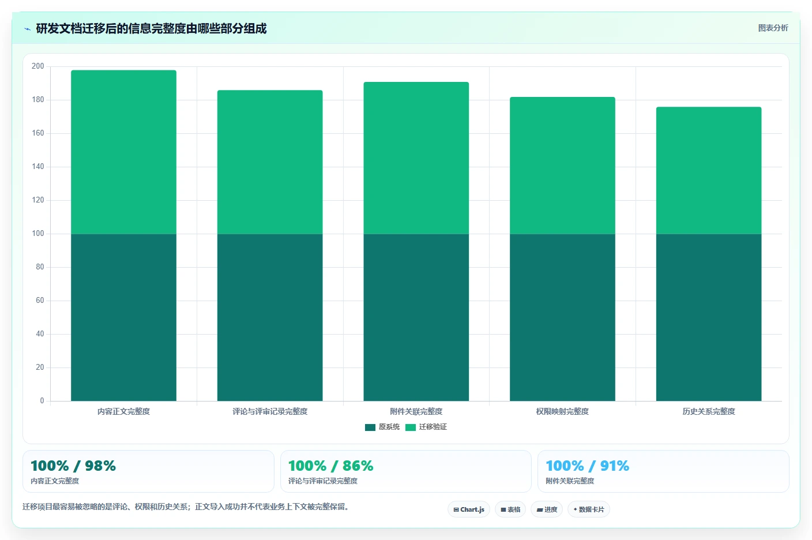This screenshot has height=540, width=812.
Task: Select the 迁移验证 bar segment for 附件关联完整度
Action: (416, 157)
